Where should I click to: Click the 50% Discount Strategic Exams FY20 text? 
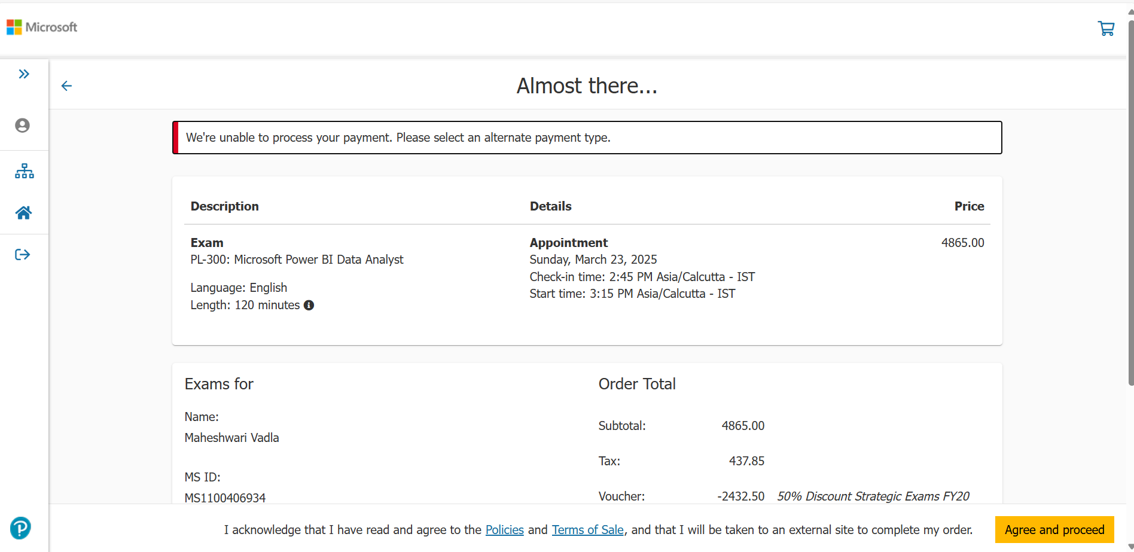pyautogui.click(x=873, y=496)
